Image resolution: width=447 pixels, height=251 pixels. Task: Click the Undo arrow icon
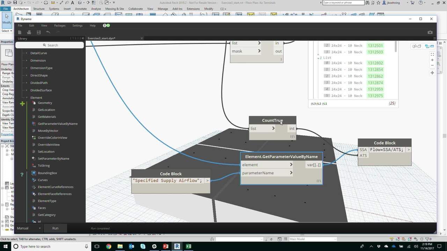click(48, 32)
